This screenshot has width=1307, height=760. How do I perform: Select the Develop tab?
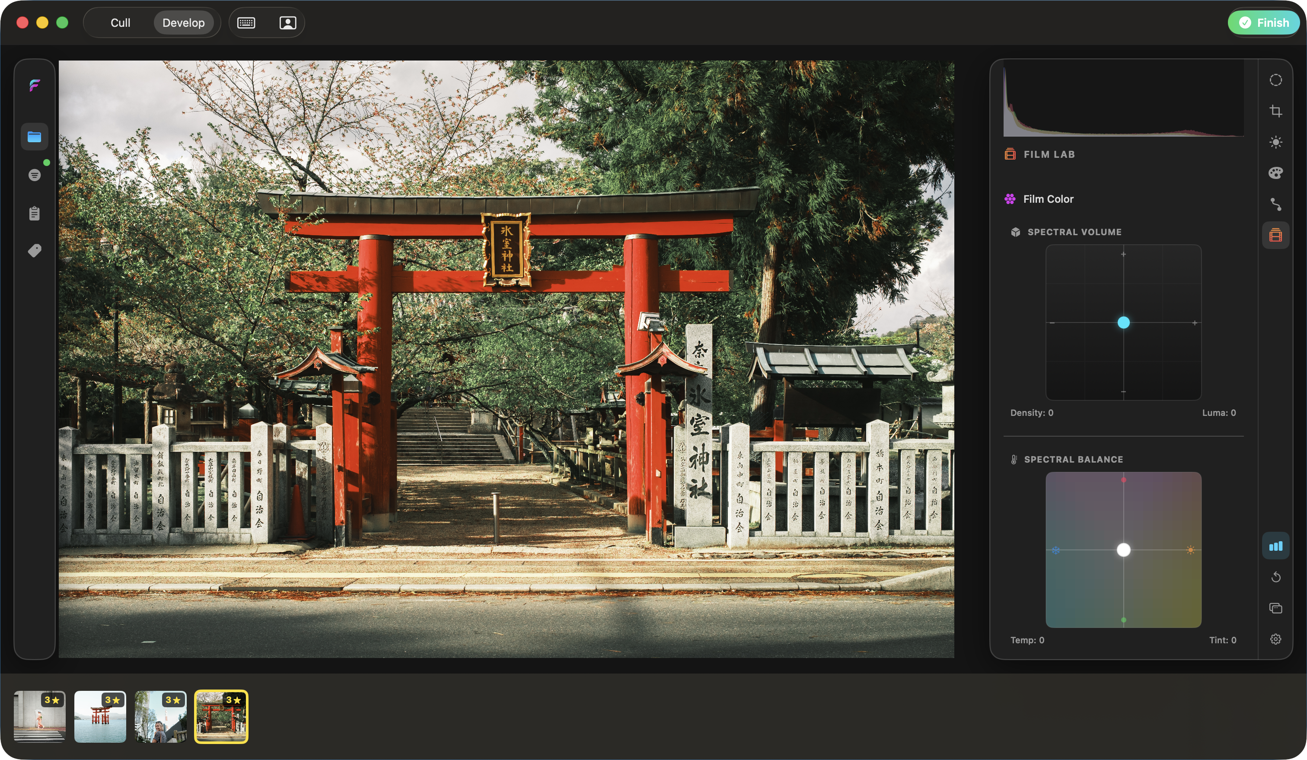click(183, 23)
